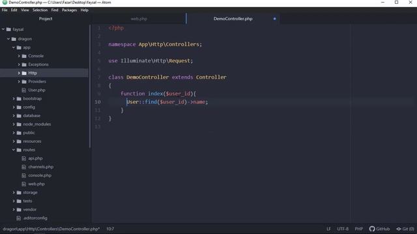Viewport: 417px width, 234px height.
Task: Collapse the faysal root folder chevron
Action: click(3, 29)
